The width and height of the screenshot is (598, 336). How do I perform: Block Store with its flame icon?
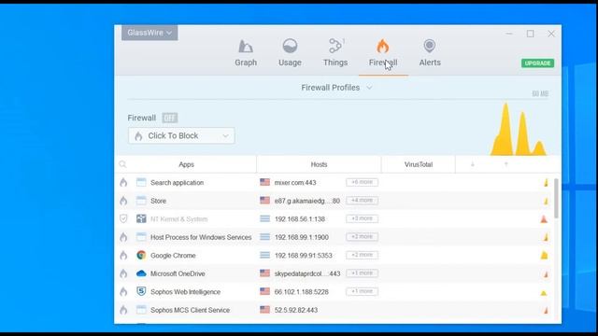point(123,201)
